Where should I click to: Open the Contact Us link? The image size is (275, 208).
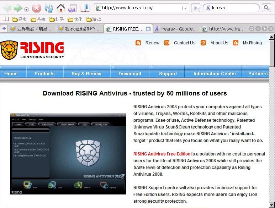coord(185,43)
